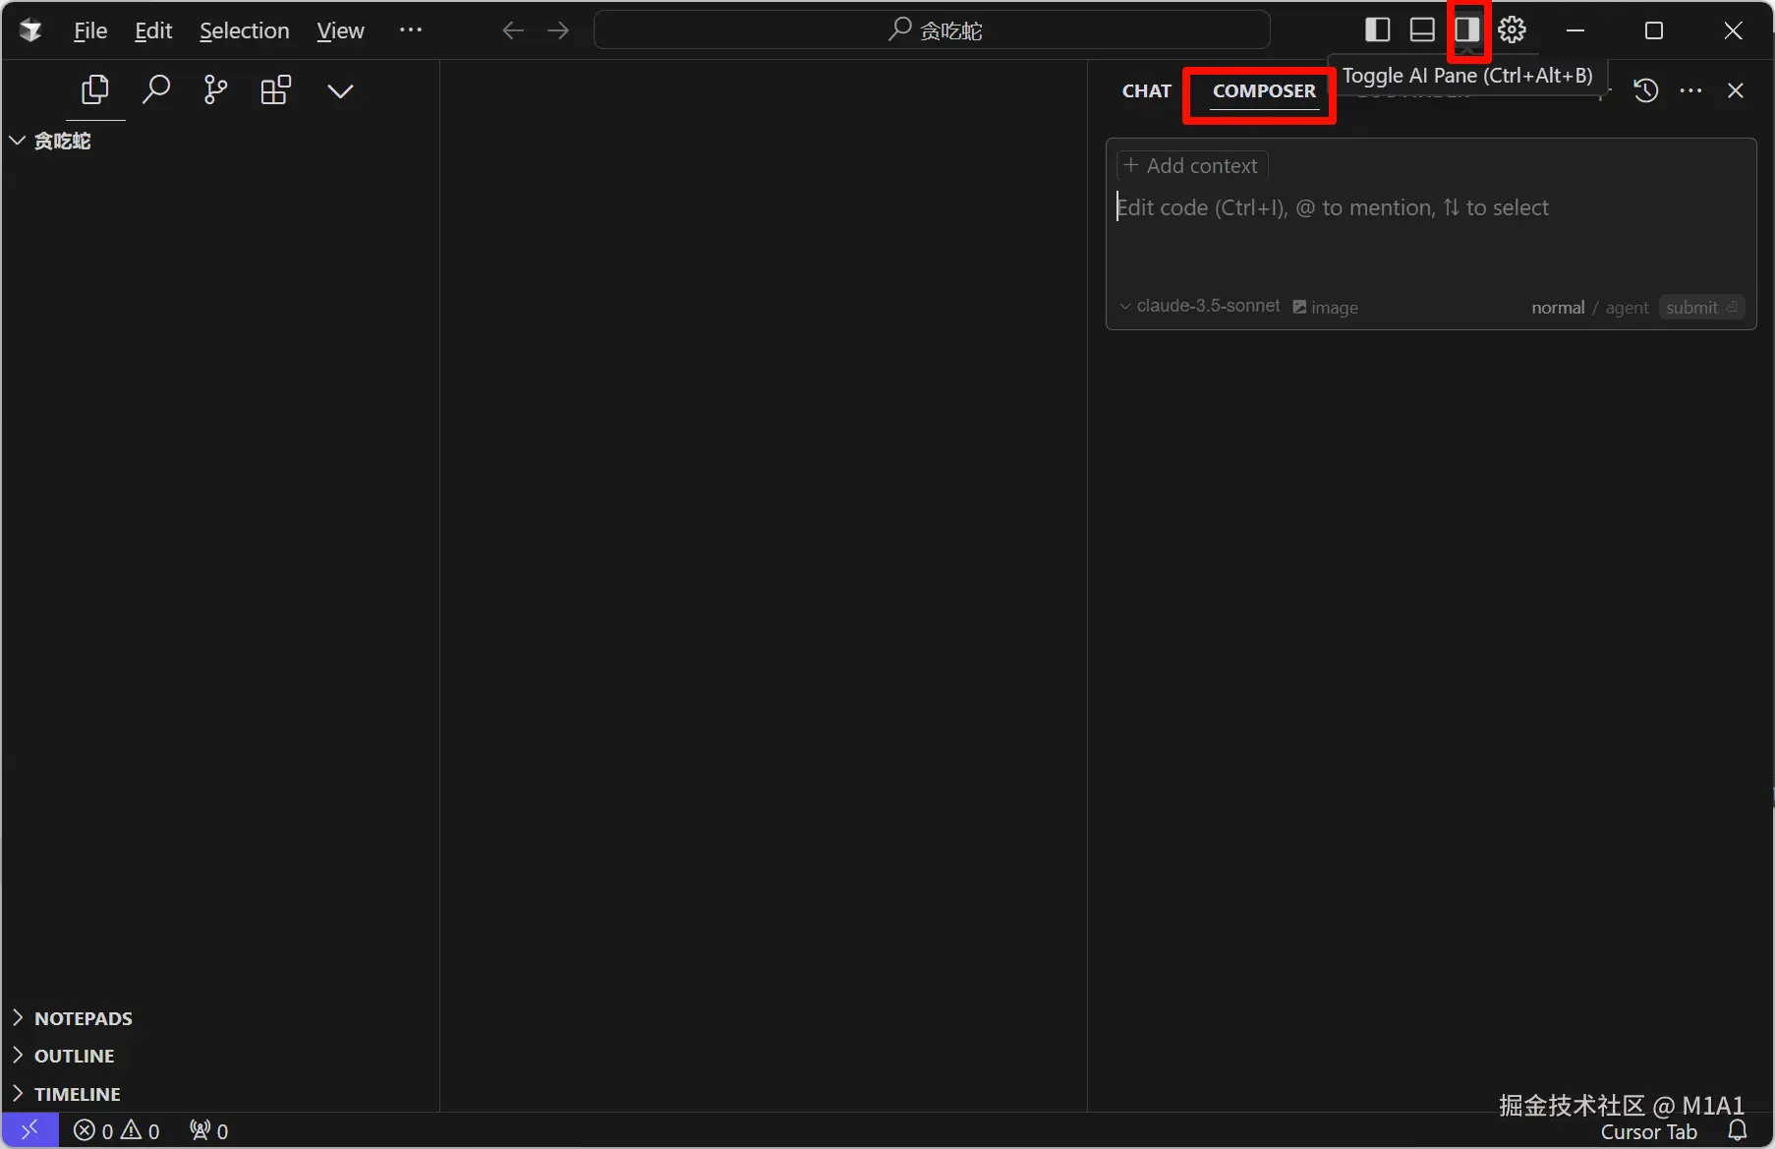Go back with the left arrow
Screen dimensions: 1775x1149
(512, 30)
